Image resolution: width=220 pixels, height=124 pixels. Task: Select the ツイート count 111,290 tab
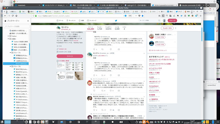pyautogui.click(x=90, y=28)
